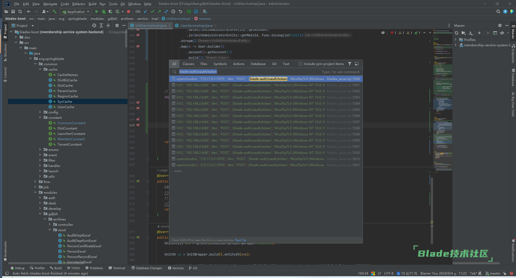Execute Maven goal icon
This screenshot has height=278, width=516.
(495, 33)
